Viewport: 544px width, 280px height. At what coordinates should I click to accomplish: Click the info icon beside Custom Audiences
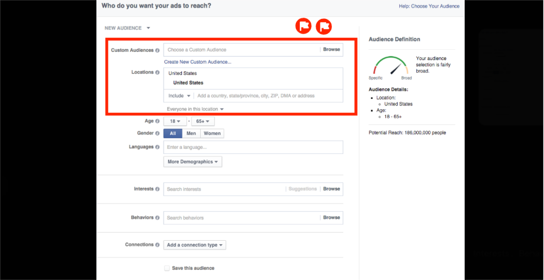coord(157,50)
